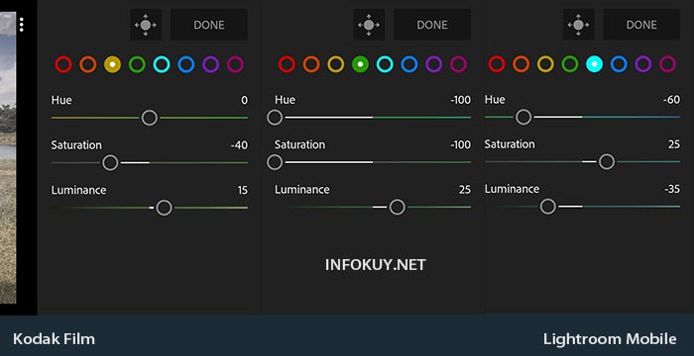Click the INFOKUY.NET watermark text

(376, 265)
